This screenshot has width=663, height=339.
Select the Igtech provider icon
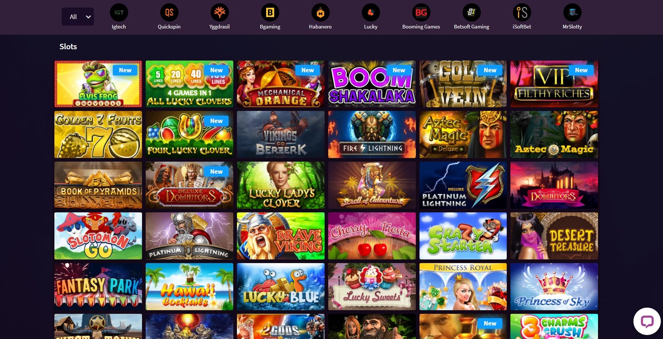(x=119, y=12)
